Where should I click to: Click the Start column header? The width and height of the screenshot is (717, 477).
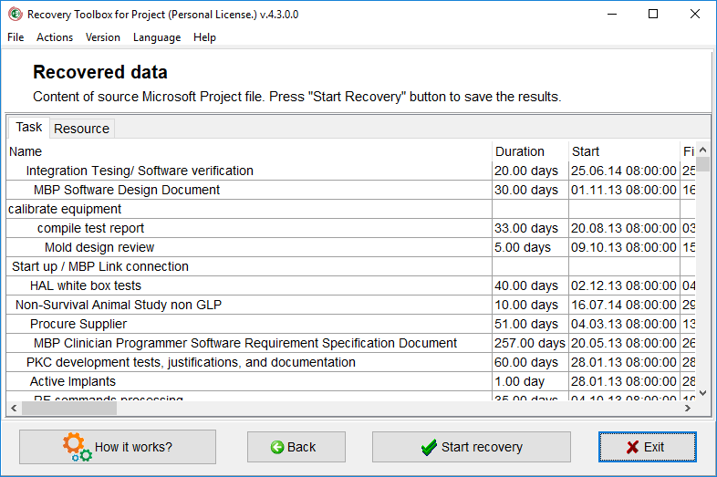point(624,151)
